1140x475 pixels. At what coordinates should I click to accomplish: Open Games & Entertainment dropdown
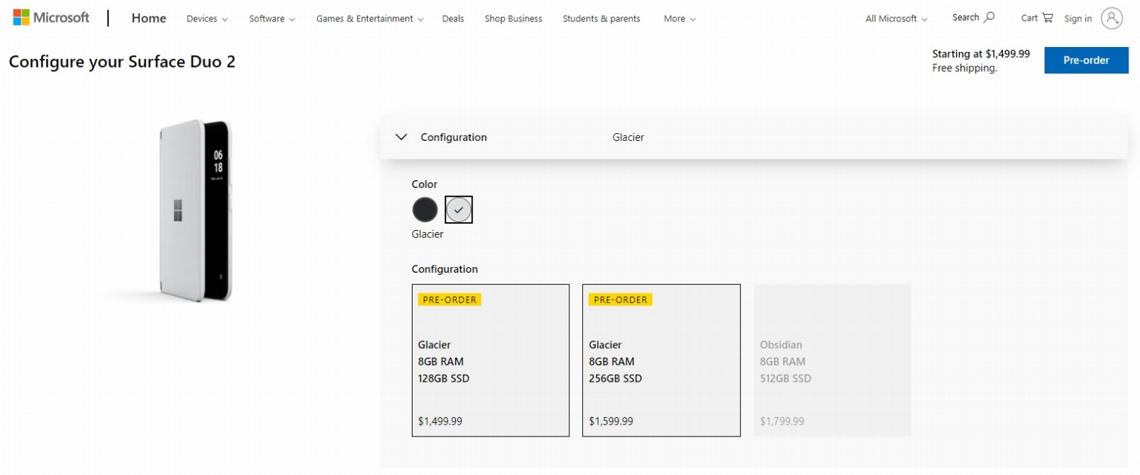tap(370, 19)
